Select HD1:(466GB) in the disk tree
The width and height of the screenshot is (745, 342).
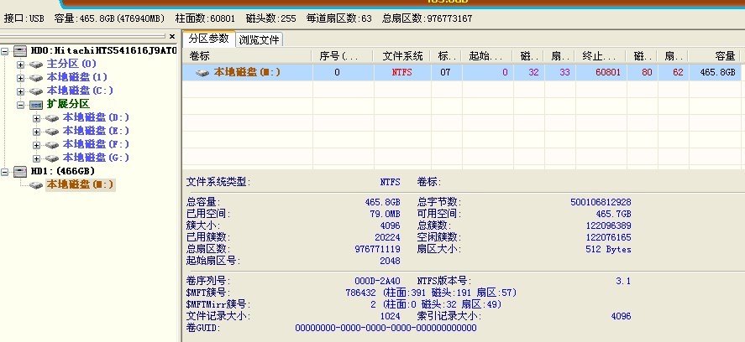point(63,171)
